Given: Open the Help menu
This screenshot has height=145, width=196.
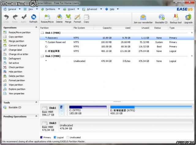Looking at the screenshot, I should (x=112, y=9).
